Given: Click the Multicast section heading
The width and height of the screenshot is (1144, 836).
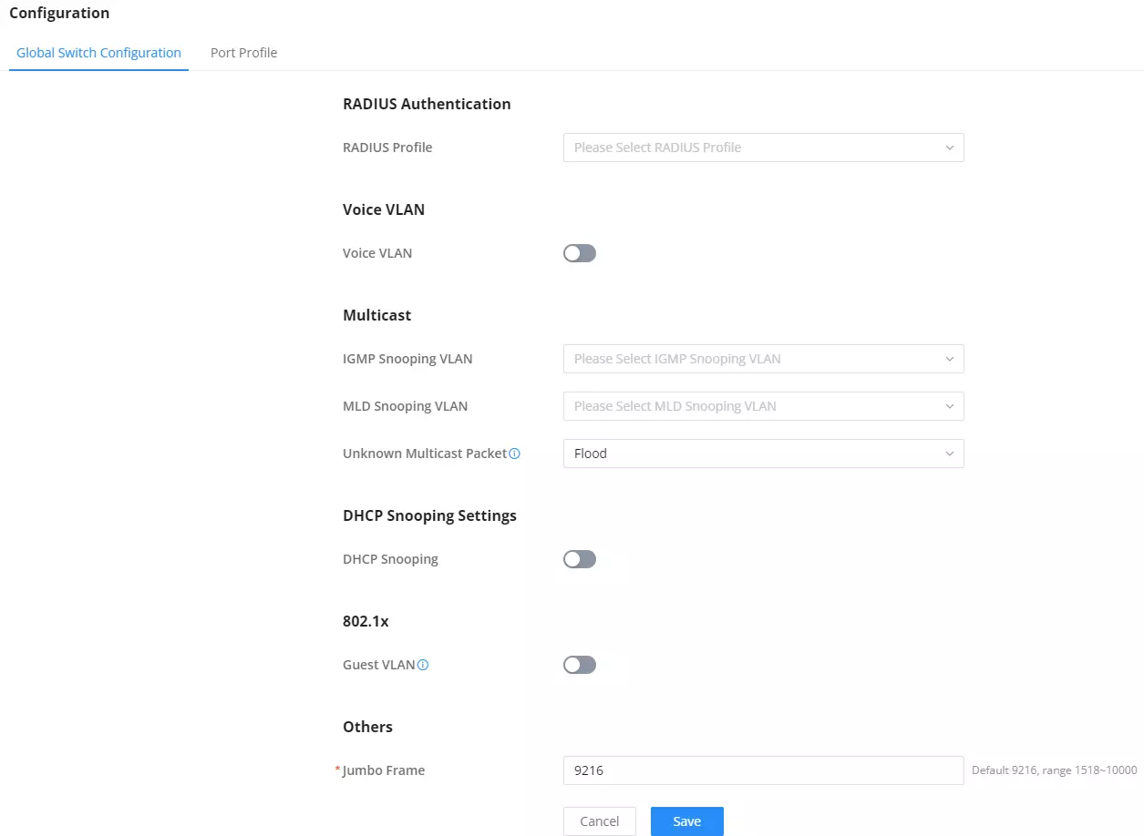Looking at the screenshot, I should click(x=377, y=315).
